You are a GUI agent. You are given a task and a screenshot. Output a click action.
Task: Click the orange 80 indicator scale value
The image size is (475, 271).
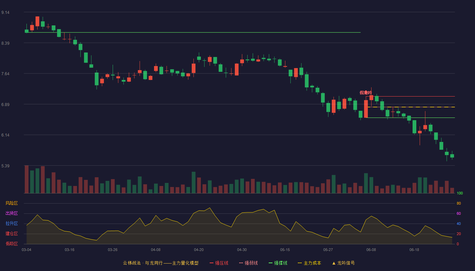coord(459,203)
